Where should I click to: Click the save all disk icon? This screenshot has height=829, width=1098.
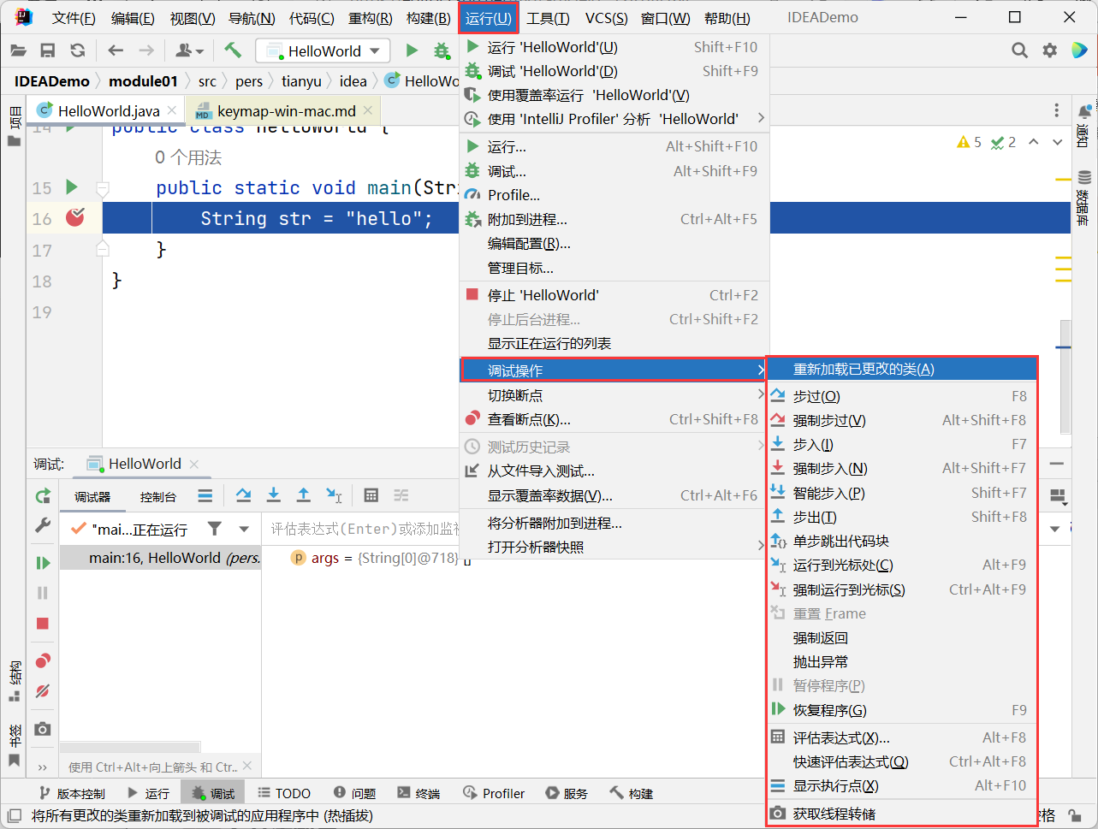(48, 50)
